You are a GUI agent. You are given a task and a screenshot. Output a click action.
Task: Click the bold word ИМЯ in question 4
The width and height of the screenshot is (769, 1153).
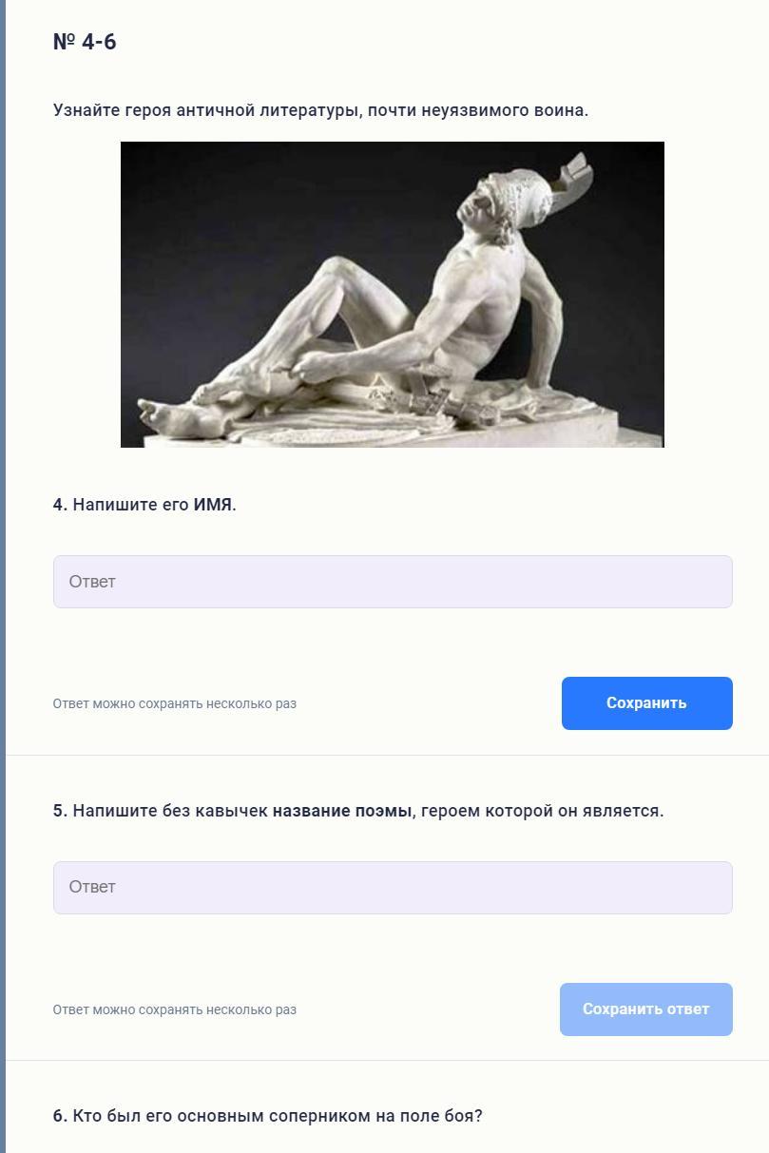coord(213,505)
